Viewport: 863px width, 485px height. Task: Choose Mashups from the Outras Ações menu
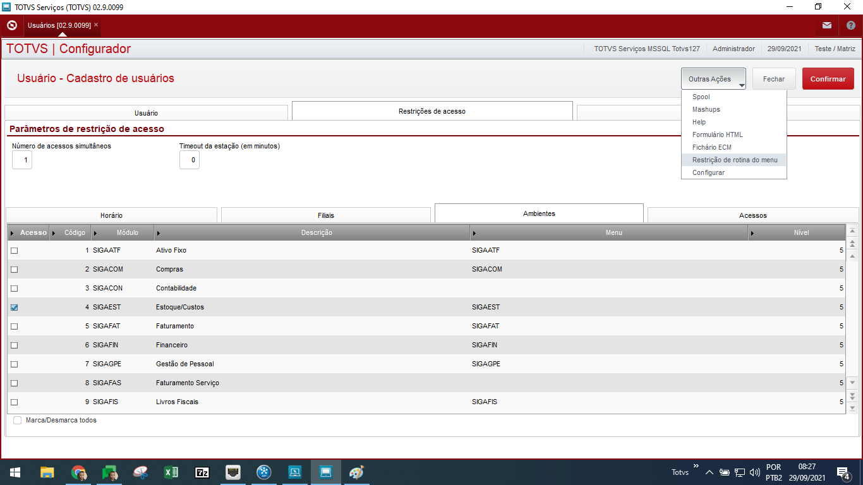734,109
